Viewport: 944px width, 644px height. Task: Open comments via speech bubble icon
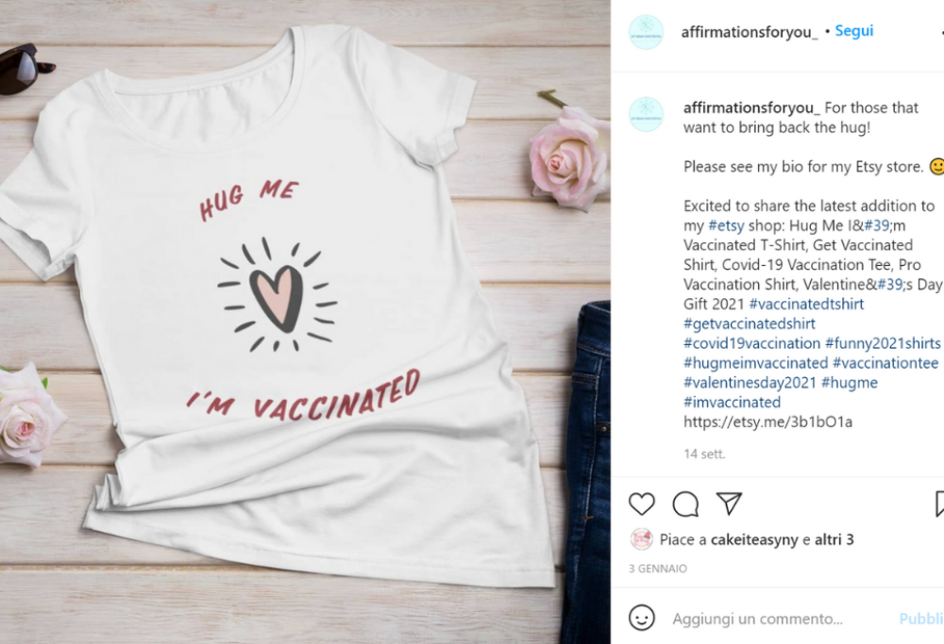(685, 504)
